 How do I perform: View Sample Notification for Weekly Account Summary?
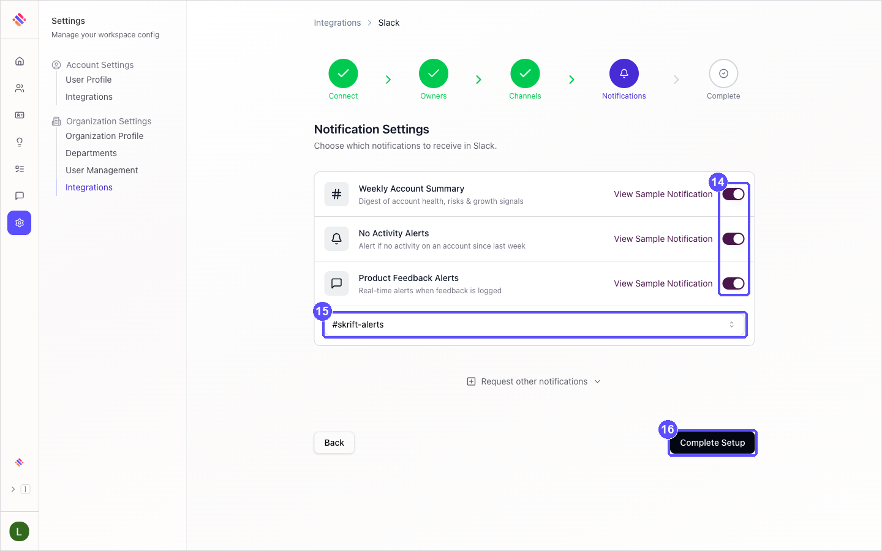663,194
